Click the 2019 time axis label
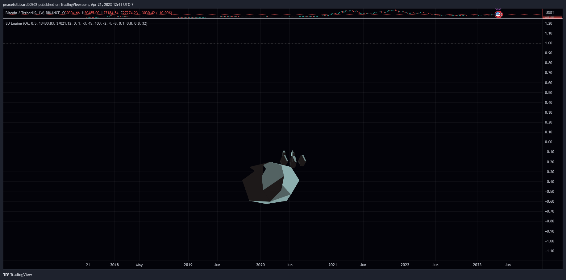Screen dimensions: 566x280 point(188,265)
